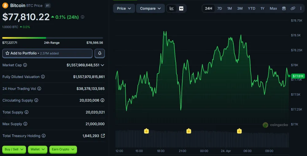
Task: Select the 3M time range tab
Action: point(240,8)
